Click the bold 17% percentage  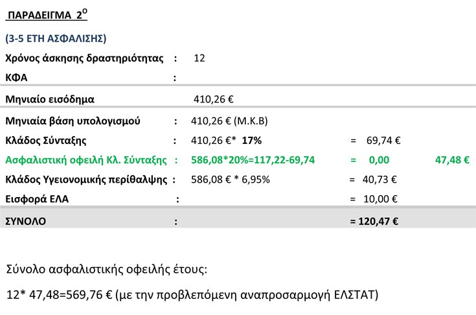tap(252, 140)
